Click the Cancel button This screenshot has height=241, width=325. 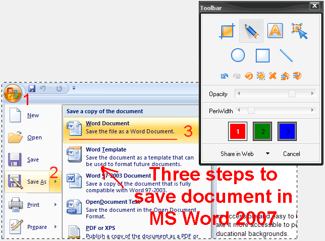coord(291,154)
